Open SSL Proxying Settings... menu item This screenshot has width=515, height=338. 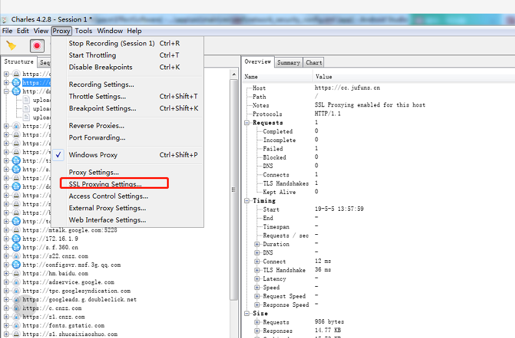(127, 184)
